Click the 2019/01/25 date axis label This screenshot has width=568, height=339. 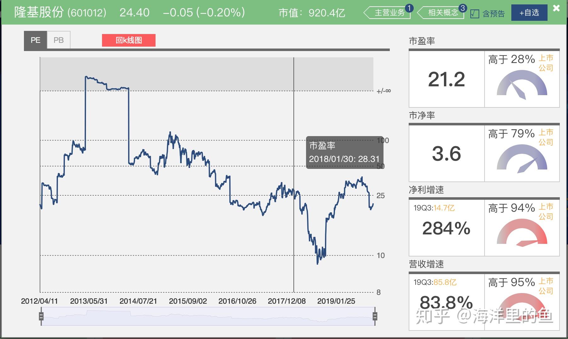[336, 301]
